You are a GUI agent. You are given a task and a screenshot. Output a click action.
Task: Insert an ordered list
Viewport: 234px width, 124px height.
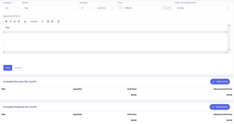(x=48, y=21)
